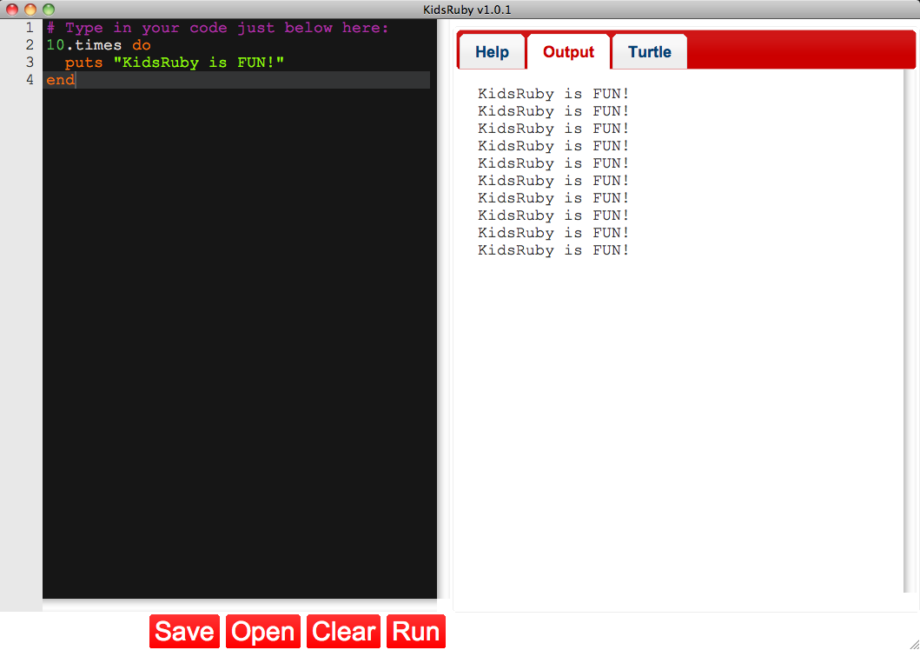Viewport: 920px width, 650px height.
Task: Zoom window using the green button
Action: 49,10
